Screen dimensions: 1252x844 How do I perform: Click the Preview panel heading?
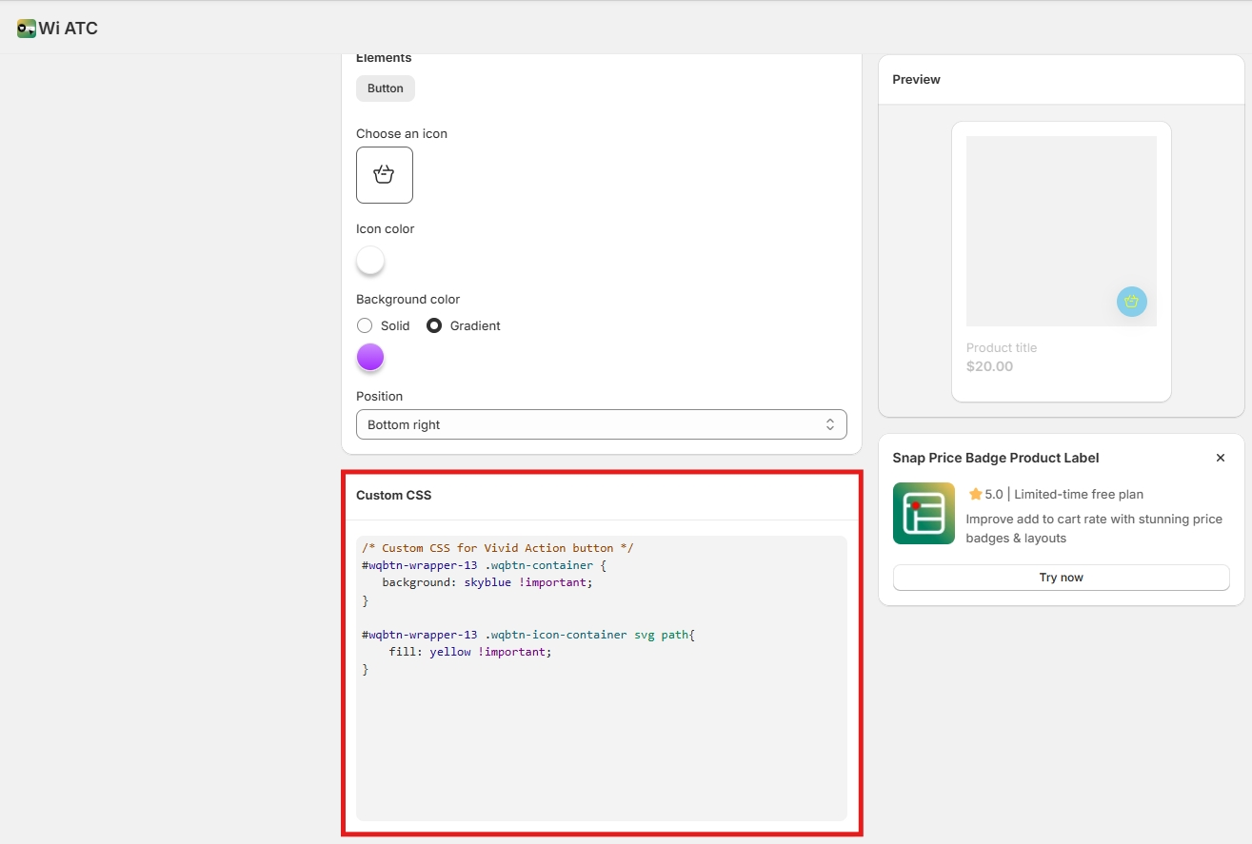point(917,80)
